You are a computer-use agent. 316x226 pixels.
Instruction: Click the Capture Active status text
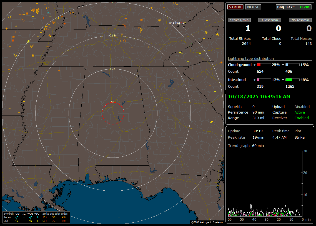tap(300, 112)
